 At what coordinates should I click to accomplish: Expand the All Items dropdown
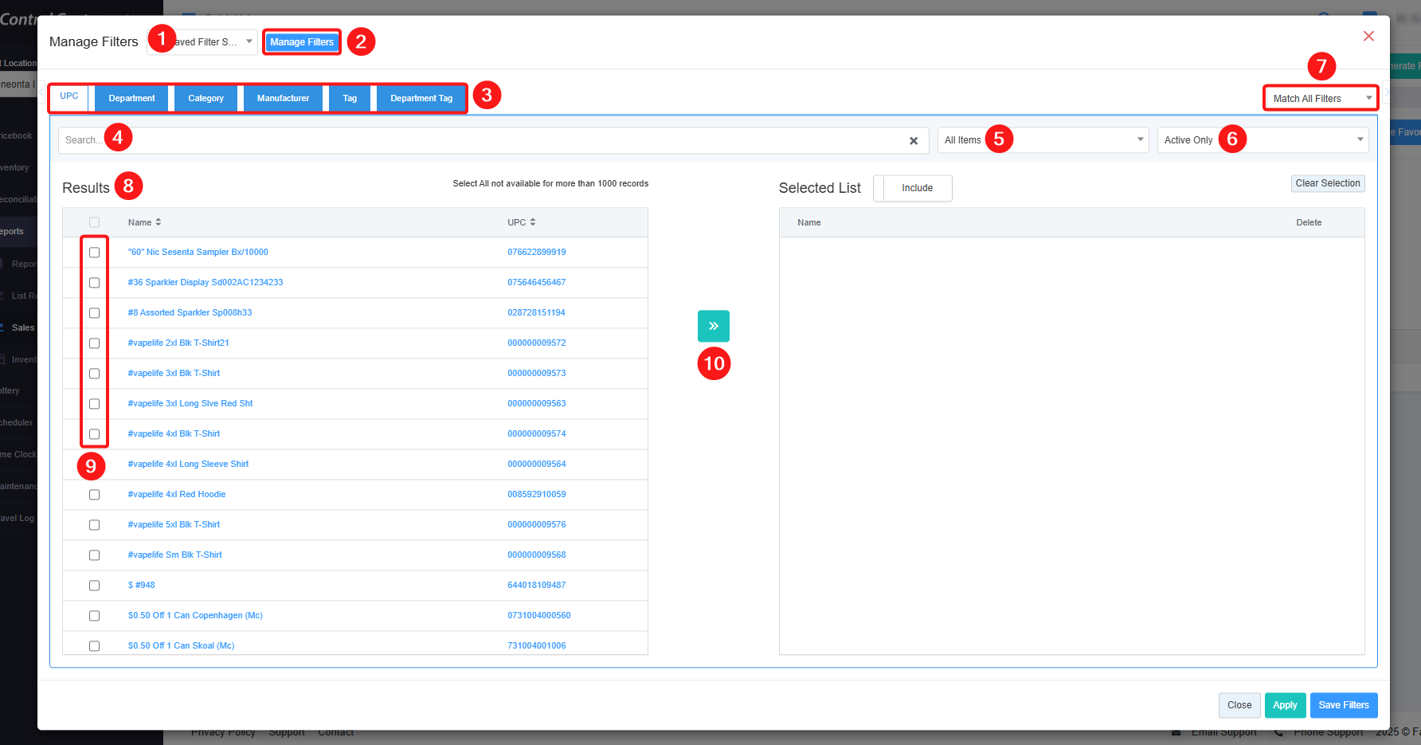point(1043,140)
